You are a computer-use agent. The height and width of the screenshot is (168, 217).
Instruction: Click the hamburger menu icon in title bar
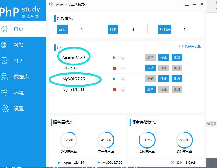[187, 4]
